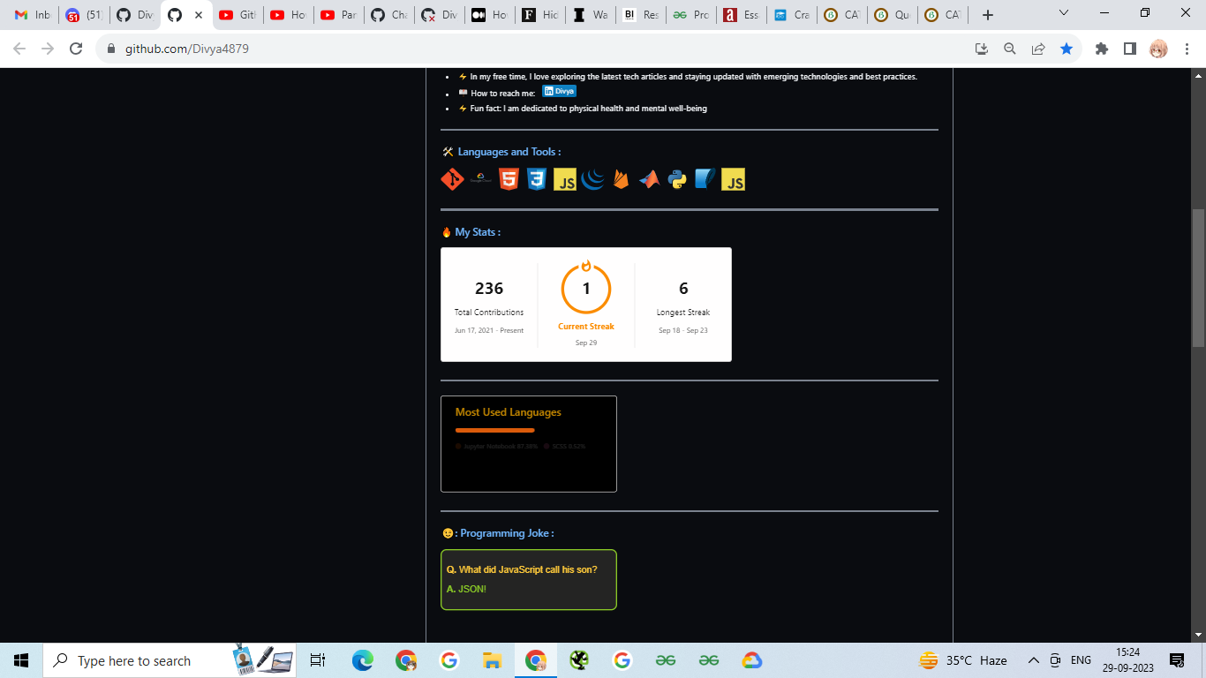Click the CSS3 icon
Screen dimensions: 1206x678
click(x=536, y=179)
